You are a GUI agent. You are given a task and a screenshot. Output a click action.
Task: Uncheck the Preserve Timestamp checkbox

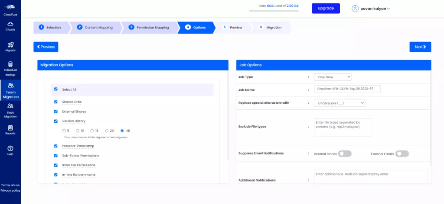(x=56, y=146)
